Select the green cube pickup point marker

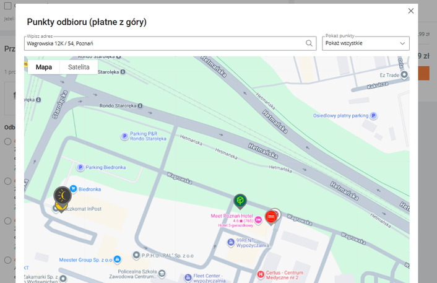(x=240, y=201)
